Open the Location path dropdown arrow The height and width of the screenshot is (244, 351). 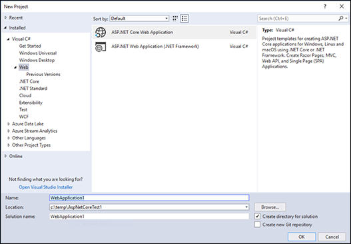click(246, 207)
